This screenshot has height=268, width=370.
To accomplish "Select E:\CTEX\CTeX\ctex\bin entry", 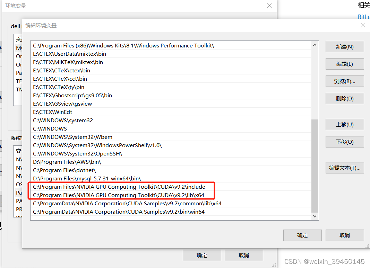I will click(x=171, y=71).
